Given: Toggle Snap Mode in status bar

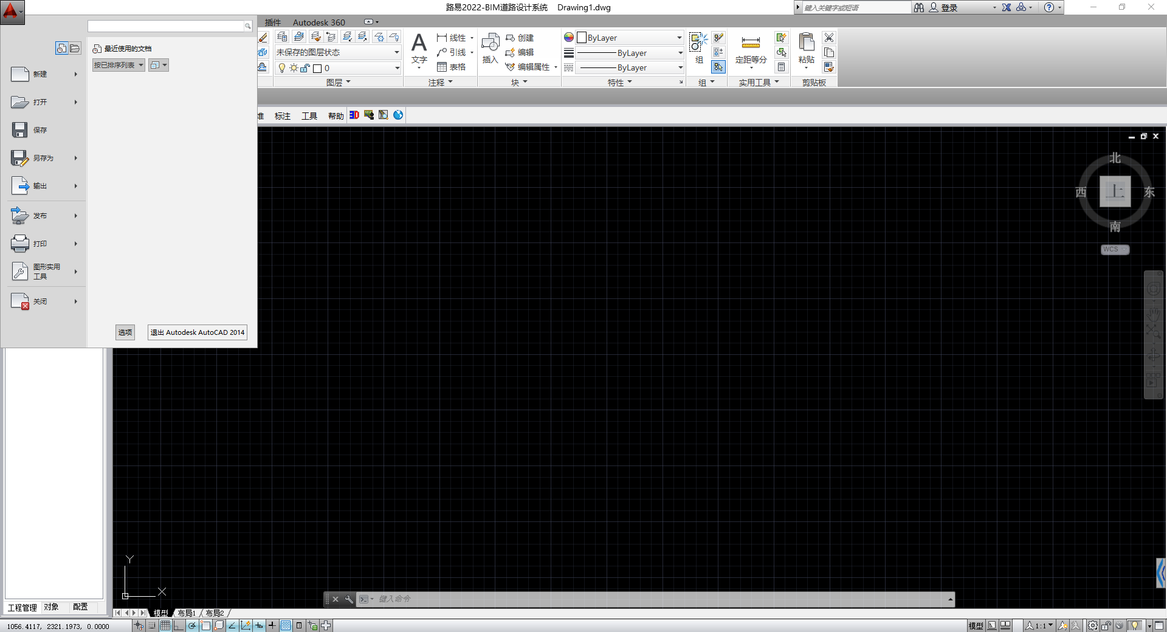Looking at the screenshot, I should [152, 625].
